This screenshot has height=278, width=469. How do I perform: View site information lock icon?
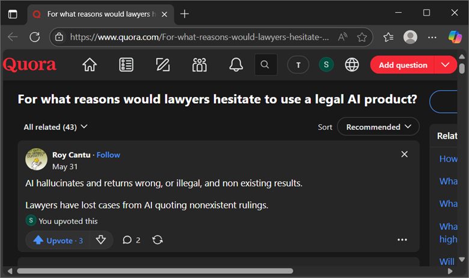[x=59, y=37]
